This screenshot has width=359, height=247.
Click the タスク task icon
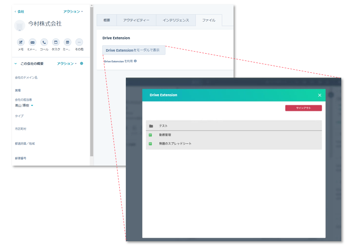[56, 43]
